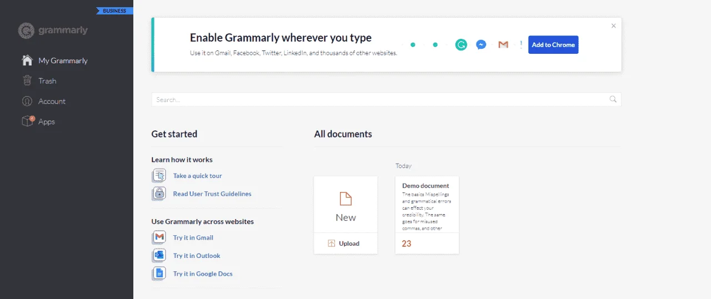Click the Google Docs icon in Get started

pyautogui.click(x=159, y=273)
